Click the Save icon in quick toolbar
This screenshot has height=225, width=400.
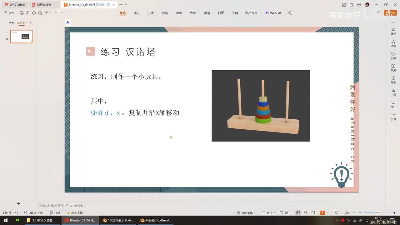pyautogui.click(x=22, y=13)
